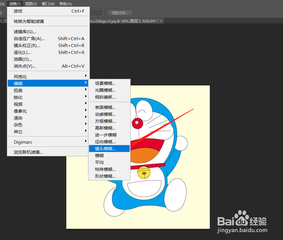Open 消失点(V)... filter
This screenshot has height=240, width=283.
click(x=48, y=66)
